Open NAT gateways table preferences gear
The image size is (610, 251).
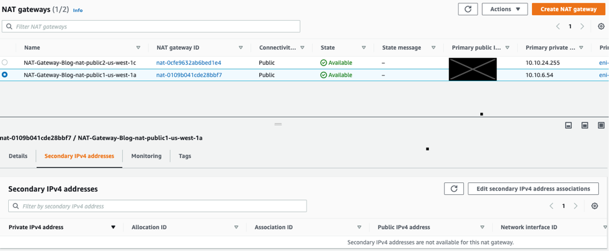(601, 27)
